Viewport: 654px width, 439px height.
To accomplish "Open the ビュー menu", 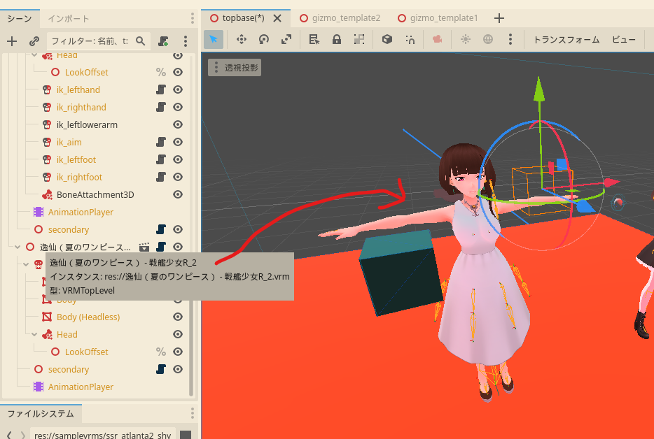I will (x=623, y=39).
